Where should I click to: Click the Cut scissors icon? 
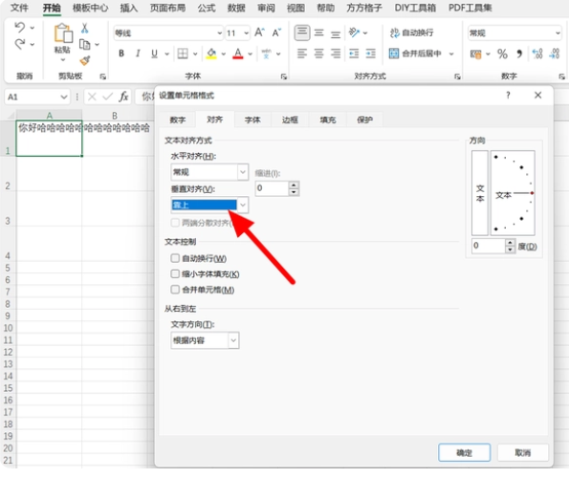click(x=84, y=29)
